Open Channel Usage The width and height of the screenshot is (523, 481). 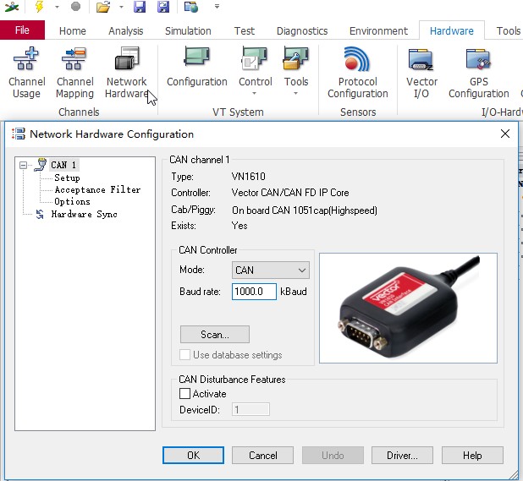point(27,73)
